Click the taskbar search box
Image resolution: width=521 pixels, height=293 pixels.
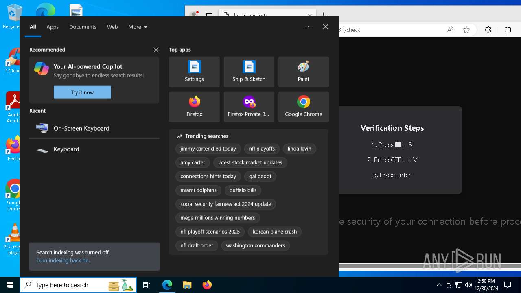tap(79, 285)
